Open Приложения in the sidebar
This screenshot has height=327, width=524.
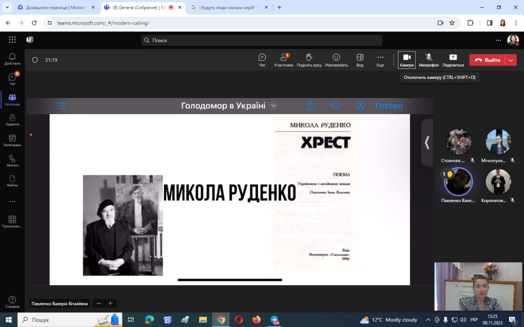point(12,222)
